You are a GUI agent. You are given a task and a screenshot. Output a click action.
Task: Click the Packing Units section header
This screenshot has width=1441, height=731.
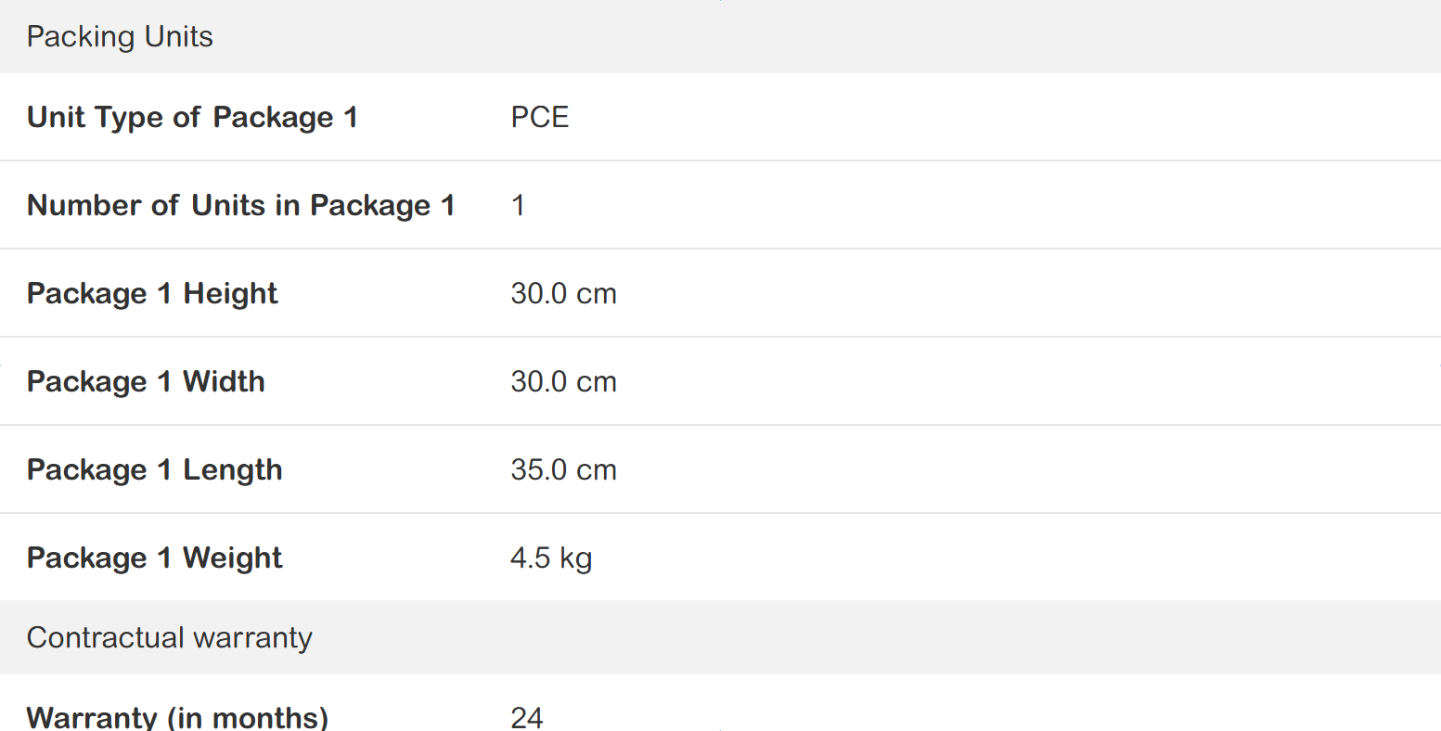(120, 37)
